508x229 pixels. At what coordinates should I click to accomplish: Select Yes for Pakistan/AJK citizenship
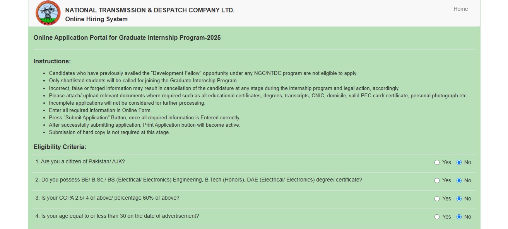tap(437, 163)
